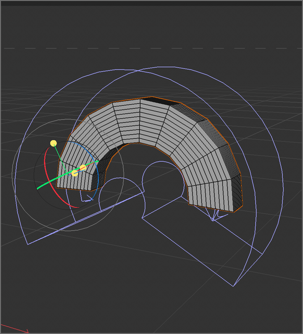Click the left end face of the bent mesh
Screen dimensions: 303x334
74,181
